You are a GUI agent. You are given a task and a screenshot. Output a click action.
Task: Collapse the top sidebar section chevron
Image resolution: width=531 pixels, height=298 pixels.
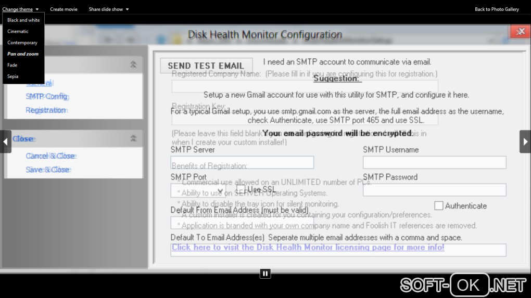(133, 64)
